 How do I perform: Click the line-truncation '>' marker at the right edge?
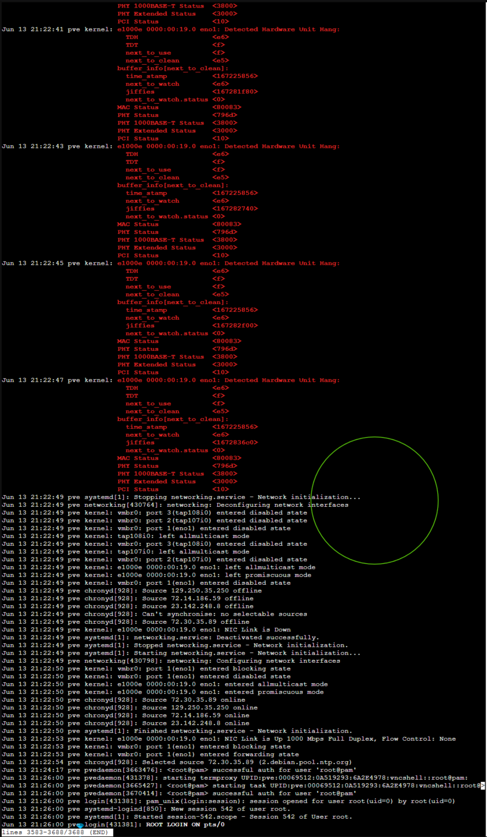click(x=483, y=786)
